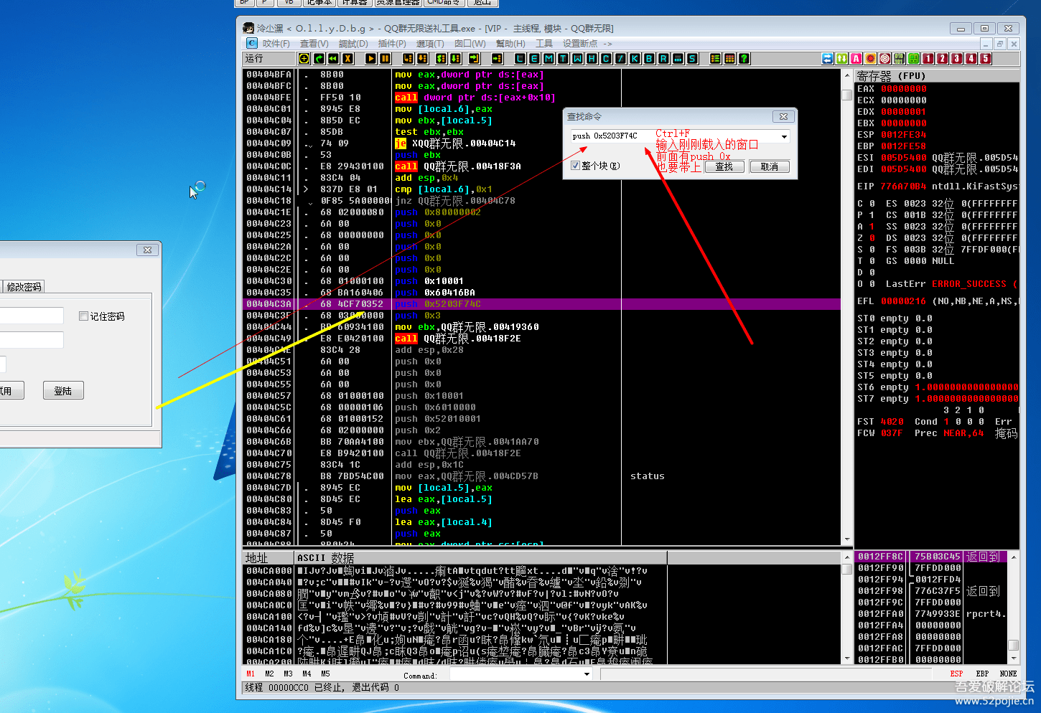Open the Handles window with H icon
Viewport: 1041px width, 713px height.
coord(592,59)
